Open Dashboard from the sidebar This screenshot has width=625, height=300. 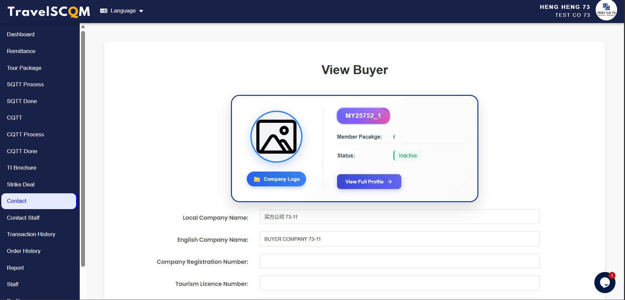point(21,34)
